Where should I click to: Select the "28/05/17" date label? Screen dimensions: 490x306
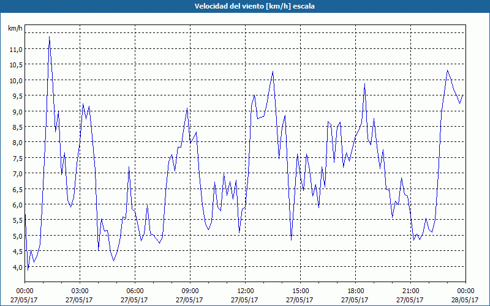pyautogui.click(x=465, y=300)
